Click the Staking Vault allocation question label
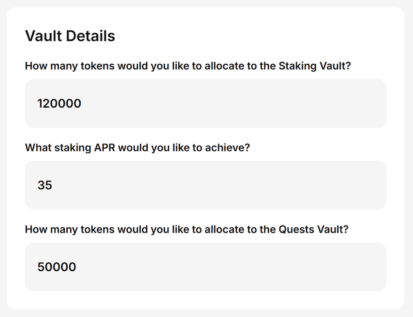Image resolution: width=413 pixels, height=317 pixels. click(x=188, y=66)
